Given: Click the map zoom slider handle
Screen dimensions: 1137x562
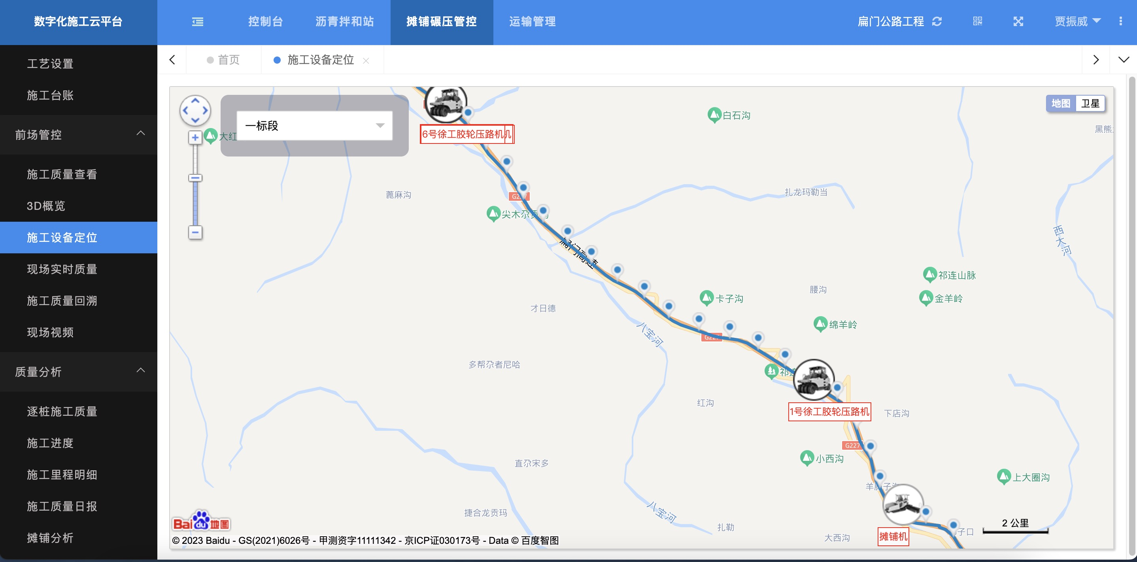Looking at the screenshot, I should tap(195, 178).
